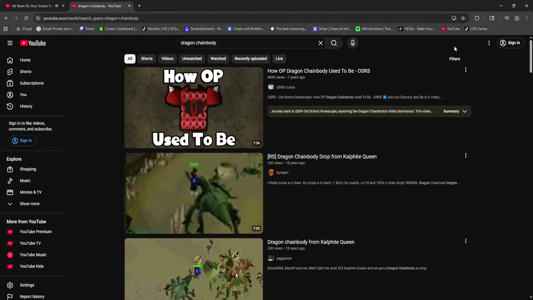Click the magnifier search button

click(x=334, y=43)
